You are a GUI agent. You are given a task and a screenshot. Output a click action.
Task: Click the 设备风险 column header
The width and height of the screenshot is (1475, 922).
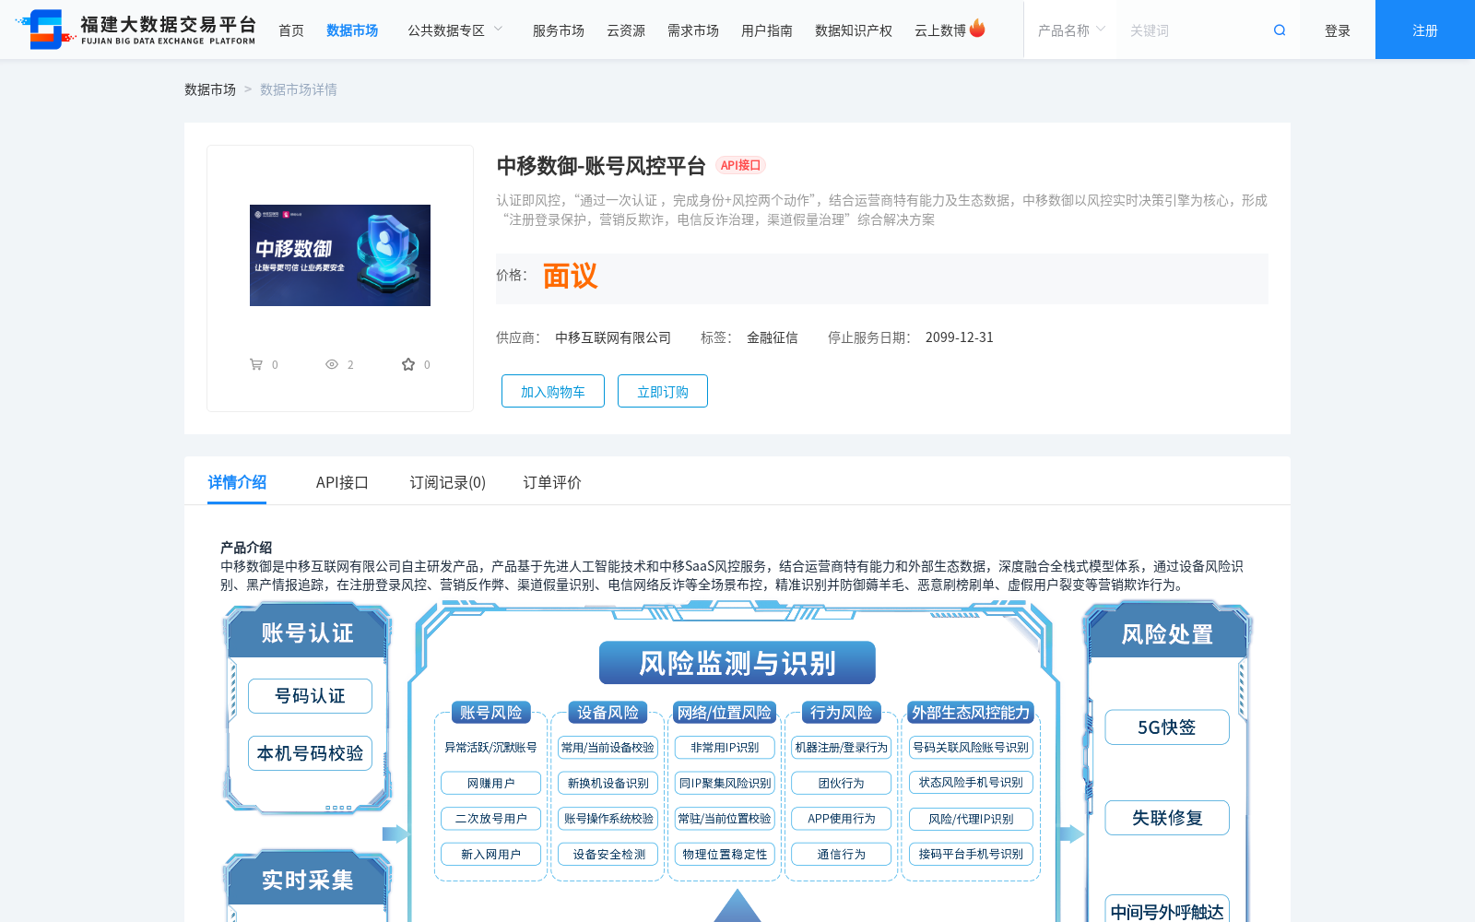click(608, 713)
